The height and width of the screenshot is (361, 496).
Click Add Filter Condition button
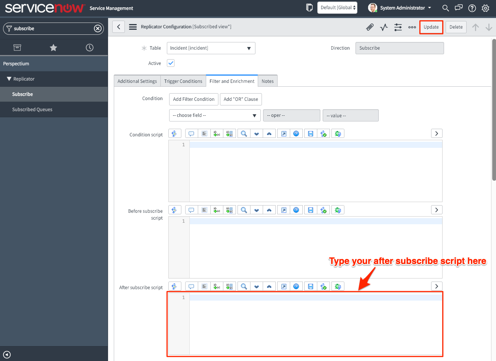tap(194, 99)
